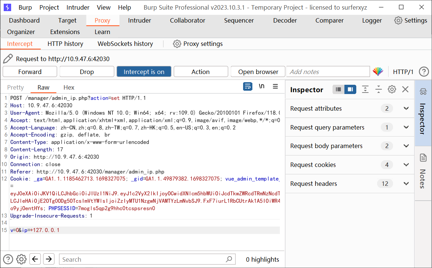
Task: Switch Inspector to the vertical stacked layout icon
Action: point(338,89)
